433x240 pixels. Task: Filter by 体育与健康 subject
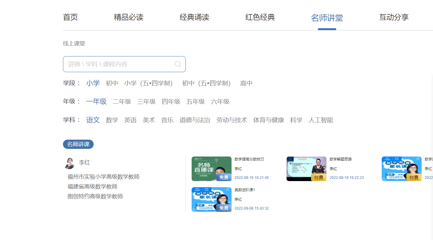(269, 120)
